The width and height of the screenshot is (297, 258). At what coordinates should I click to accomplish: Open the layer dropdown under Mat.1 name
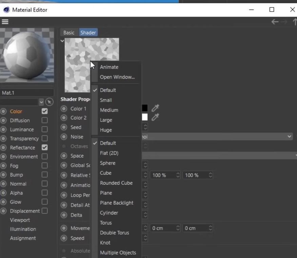[x=41, y=102]
